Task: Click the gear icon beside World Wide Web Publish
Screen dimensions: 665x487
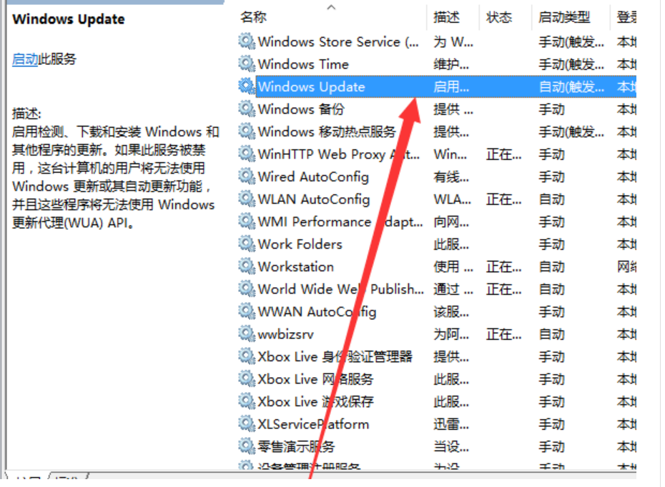Action: pyautogui.click(x=247, y=288)
